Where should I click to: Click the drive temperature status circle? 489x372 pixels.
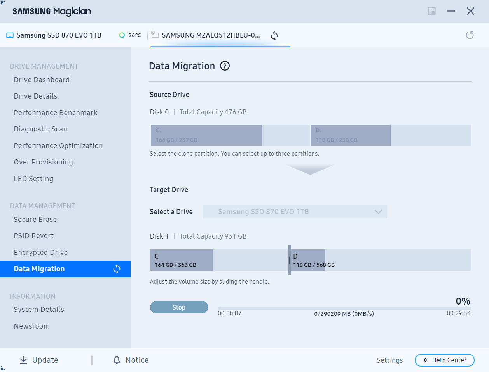pyautogui.click(x=122, y=35)
